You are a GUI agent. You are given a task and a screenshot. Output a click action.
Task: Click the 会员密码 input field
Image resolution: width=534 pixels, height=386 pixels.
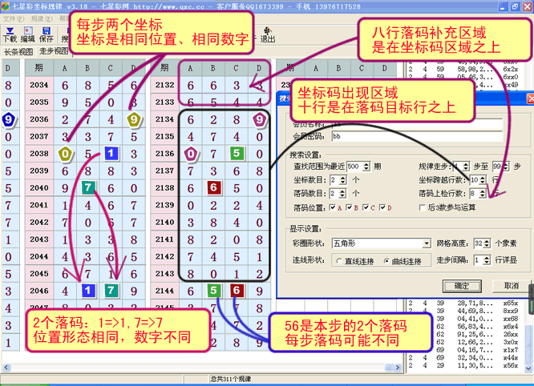click(x=417, y=136)
